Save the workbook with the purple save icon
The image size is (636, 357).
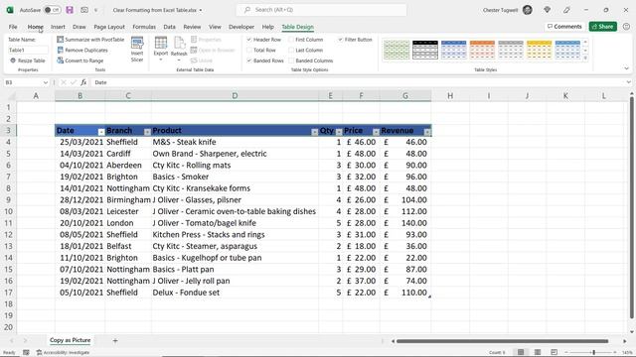click(70, 10)
